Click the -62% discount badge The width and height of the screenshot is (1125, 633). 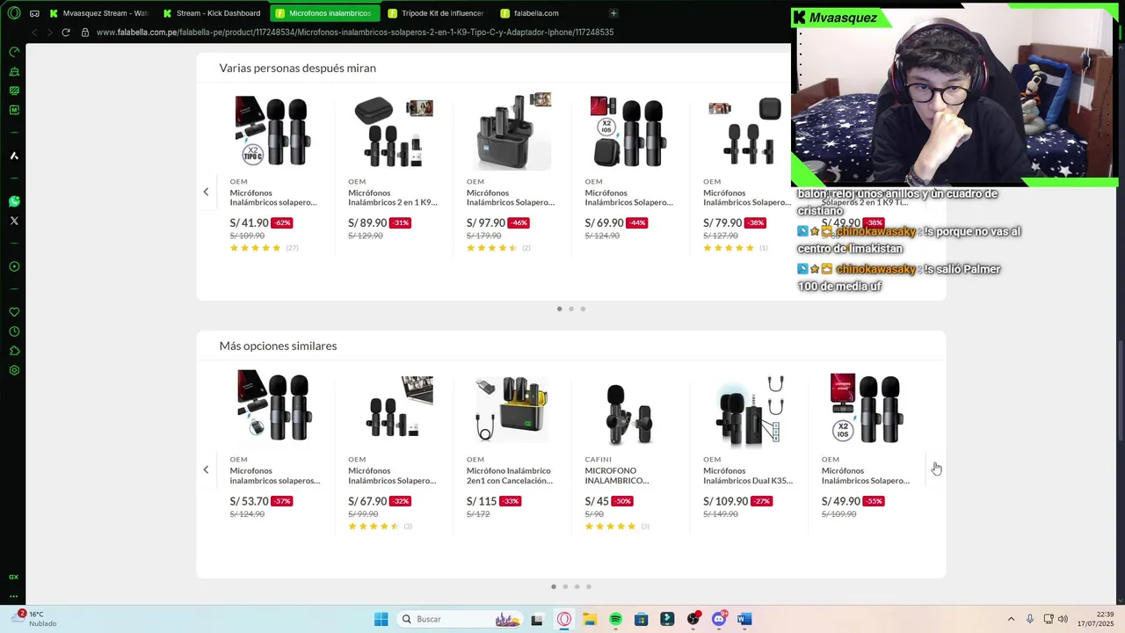282,223
